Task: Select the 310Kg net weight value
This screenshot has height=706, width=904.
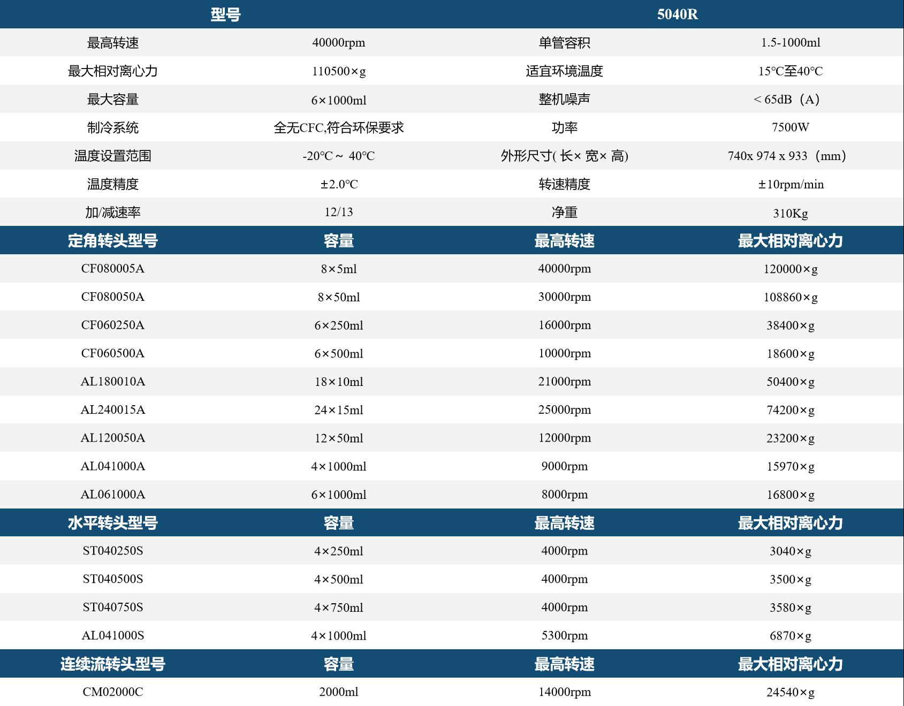Action: pyautogui.click(x=790, y=213)
